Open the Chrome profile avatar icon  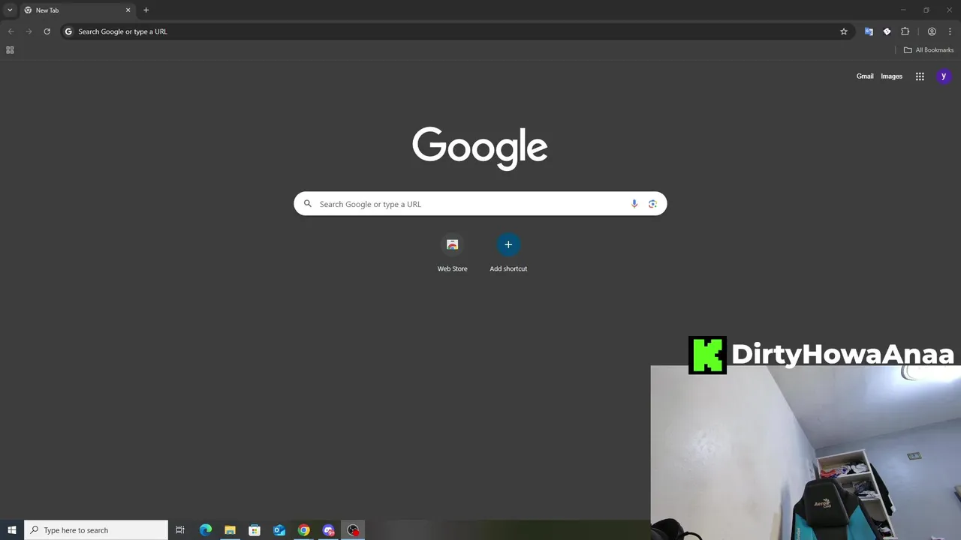[932, 31]
